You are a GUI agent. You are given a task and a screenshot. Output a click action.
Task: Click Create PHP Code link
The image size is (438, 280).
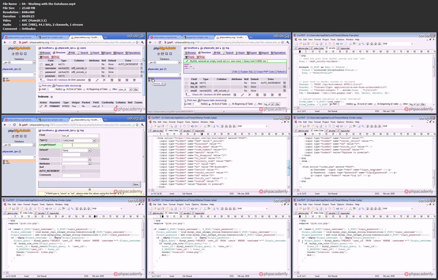click(x=265, y=72)
